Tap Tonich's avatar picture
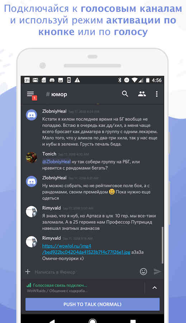 click(x=32, y=158)
